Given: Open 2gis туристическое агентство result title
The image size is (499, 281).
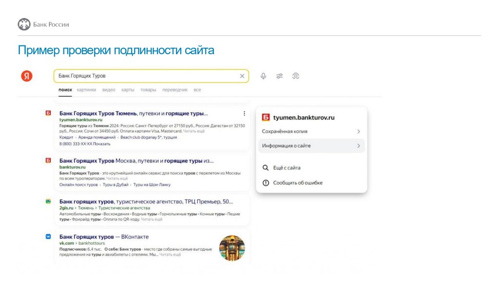Looking at the screenshot, I should (x=146, y=201).
